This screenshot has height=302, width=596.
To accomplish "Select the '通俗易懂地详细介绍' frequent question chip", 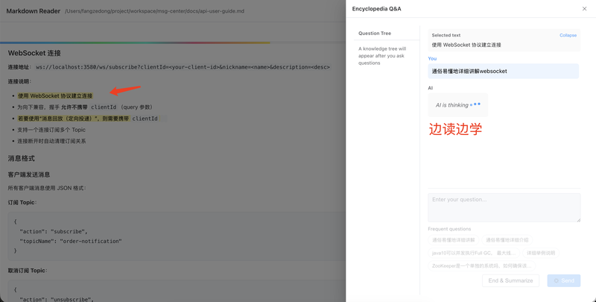I will click(x=507, y=240).
